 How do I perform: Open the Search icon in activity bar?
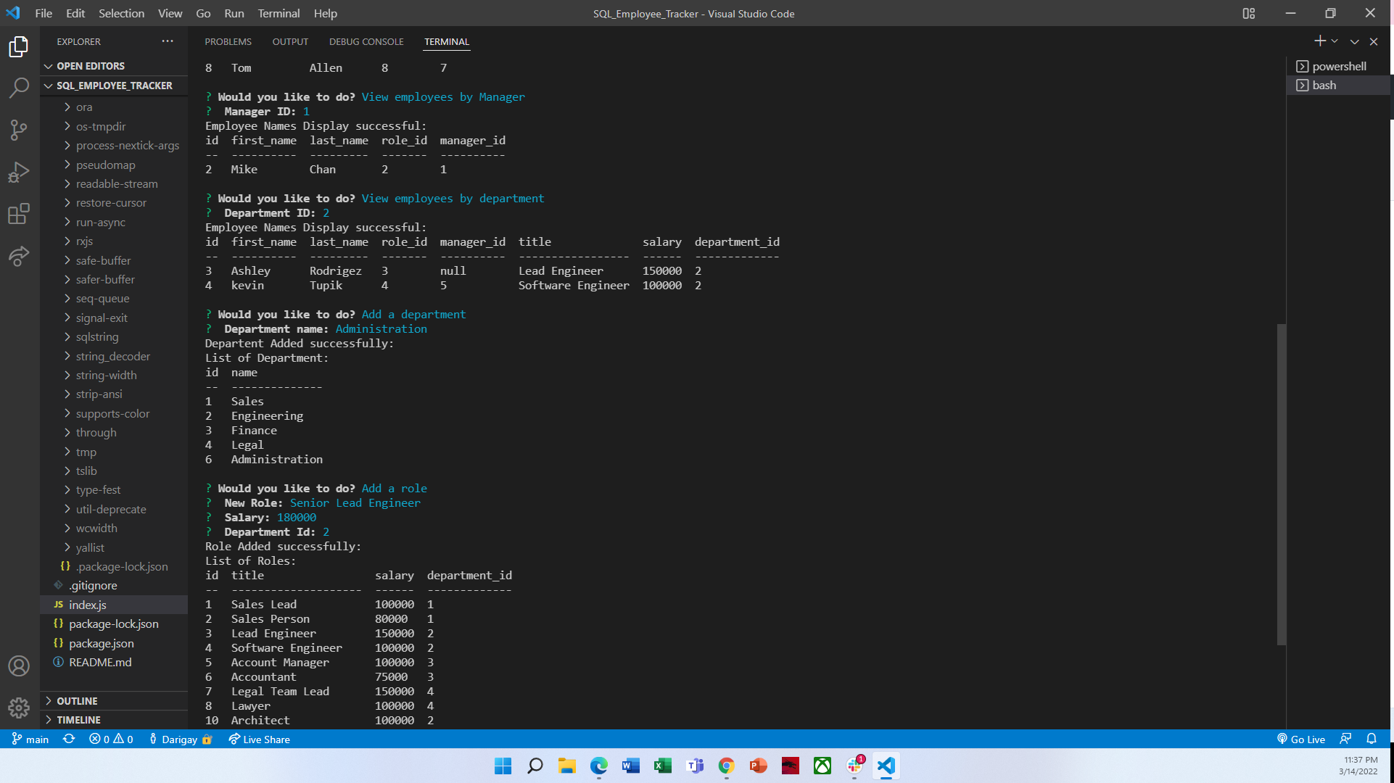click(18, 87)
